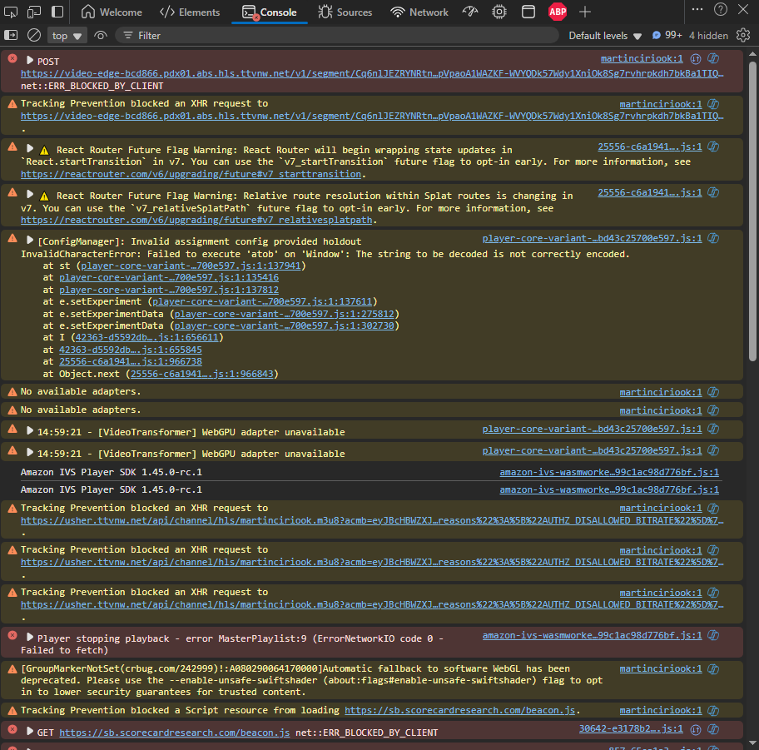This screenshot has width=759, height=750.
Task: Add a new tool with plus icon
Action: [x=585, y=12]
